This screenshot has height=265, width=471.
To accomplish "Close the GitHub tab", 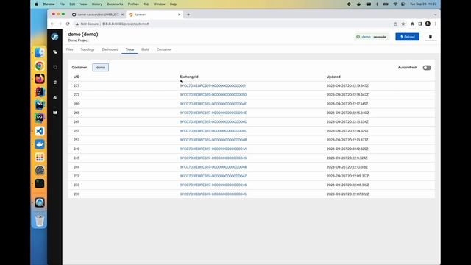I will tap(122, 15).
